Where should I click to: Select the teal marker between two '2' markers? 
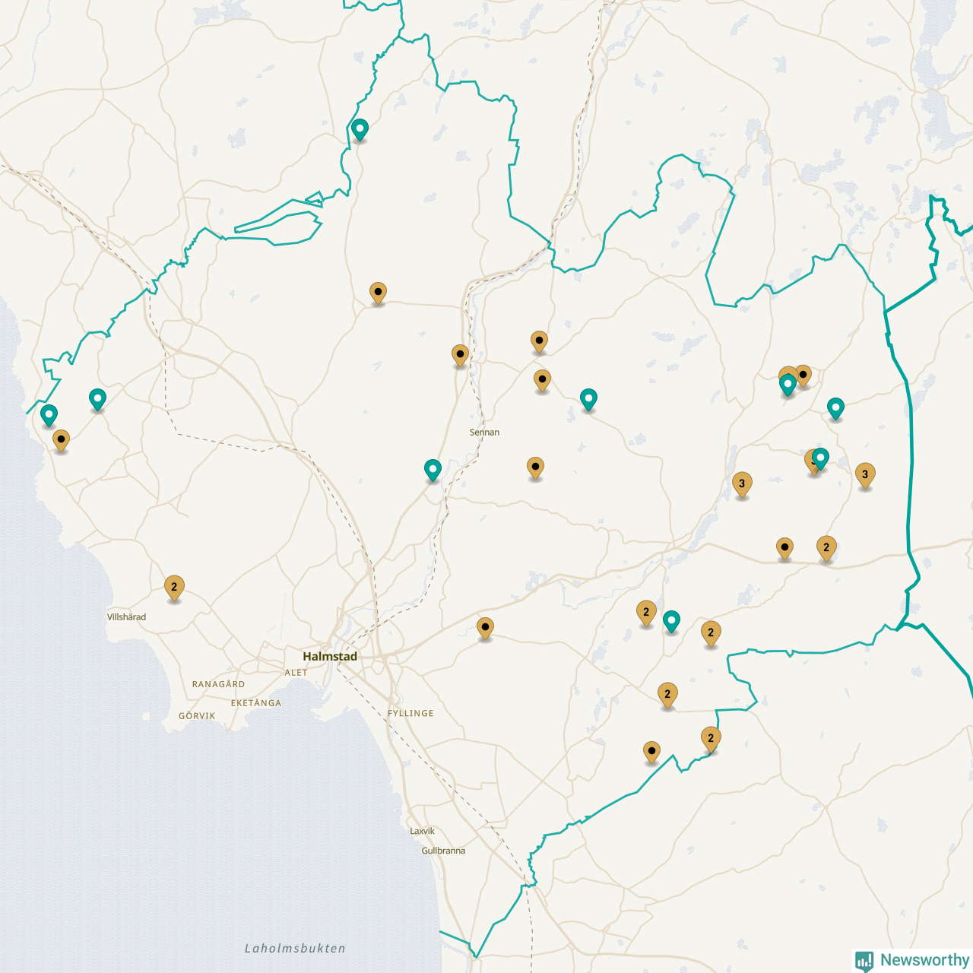(671, 621)
